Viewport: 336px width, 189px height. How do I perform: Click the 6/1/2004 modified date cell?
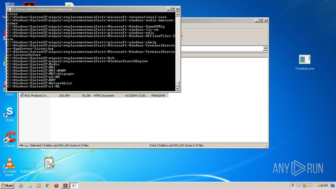136,96
